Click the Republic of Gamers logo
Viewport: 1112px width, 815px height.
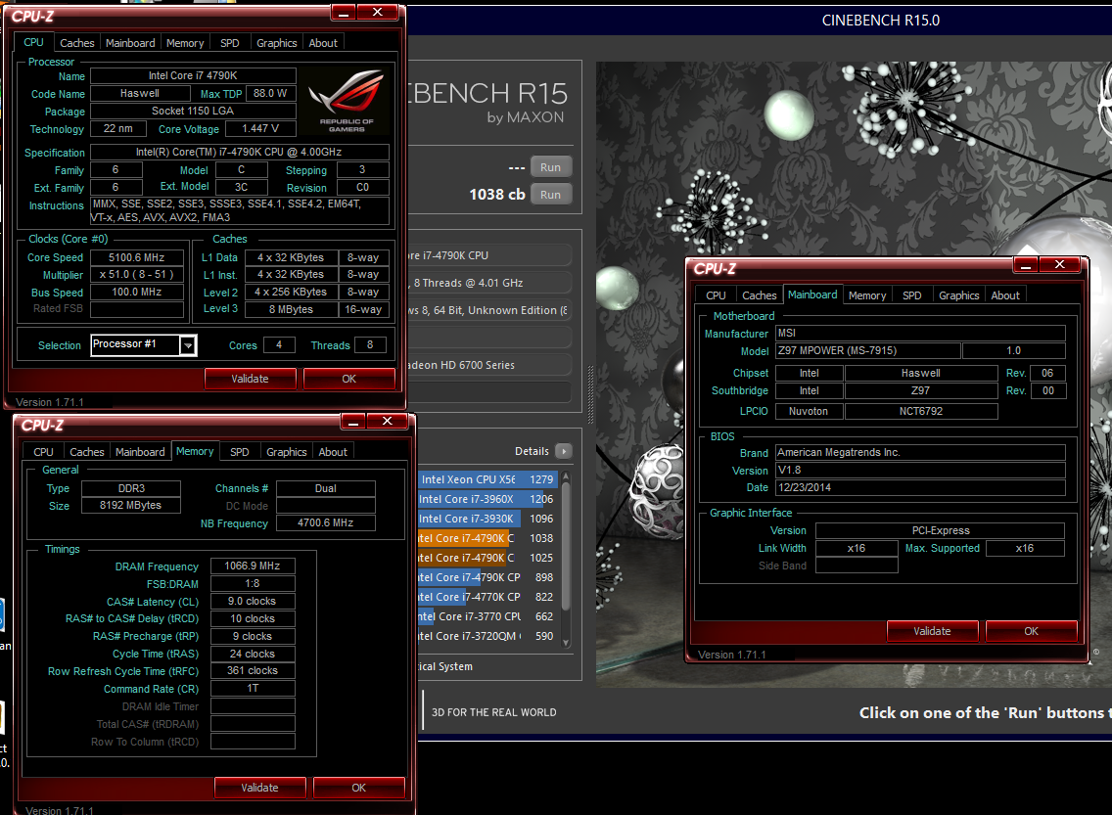coord(347,100)
